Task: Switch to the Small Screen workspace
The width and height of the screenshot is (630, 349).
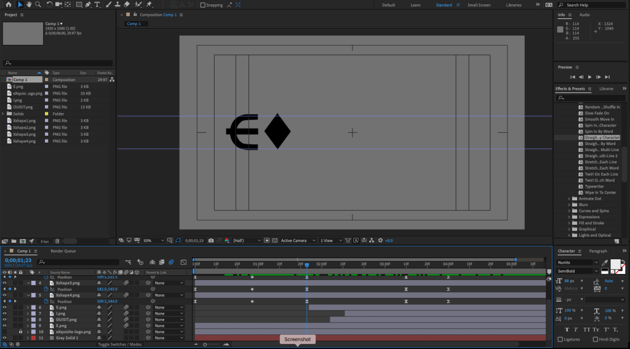Action: point(479,5)
